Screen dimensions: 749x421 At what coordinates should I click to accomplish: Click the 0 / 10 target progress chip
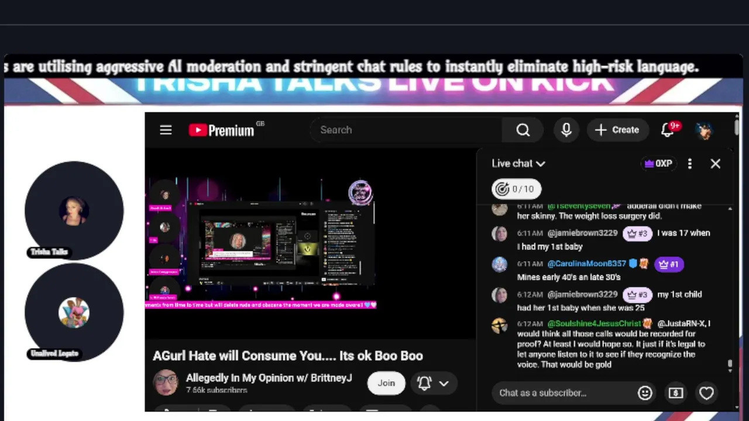(516, 189)
